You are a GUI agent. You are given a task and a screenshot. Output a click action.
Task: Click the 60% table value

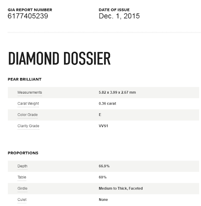point(103,177)
